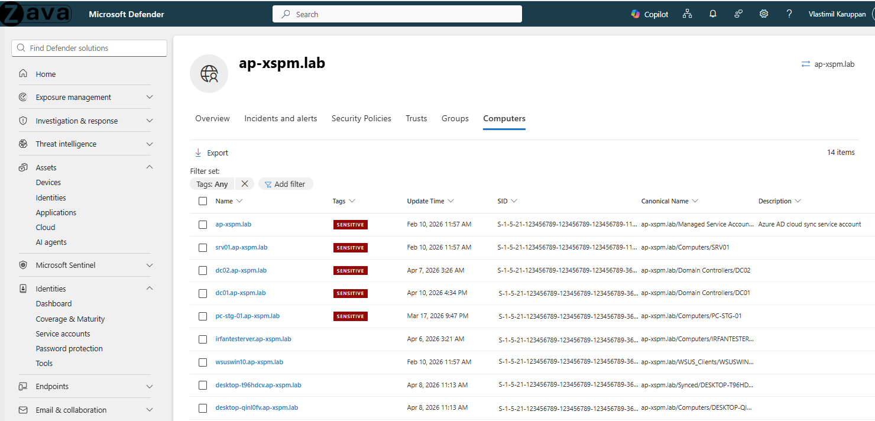Click the Find Defender solutions field
This screenshot has height=421, width=875.
coord(89,48)
